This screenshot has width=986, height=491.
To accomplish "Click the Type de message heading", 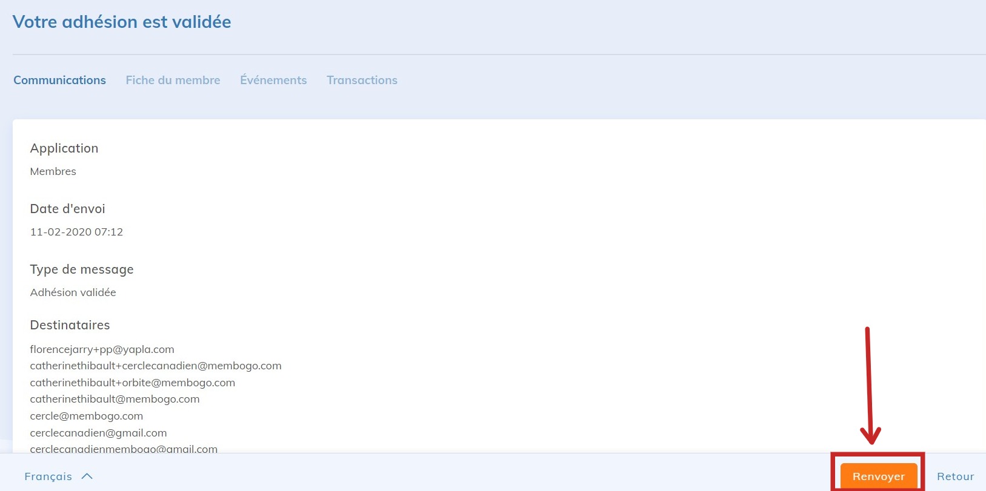I will point(82,269).
